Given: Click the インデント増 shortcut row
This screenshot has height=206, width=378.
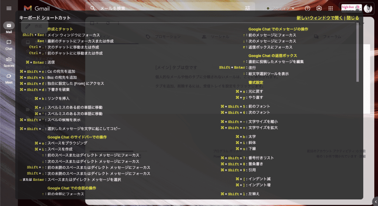Looking at the screenshot, I should pos(253,185).
